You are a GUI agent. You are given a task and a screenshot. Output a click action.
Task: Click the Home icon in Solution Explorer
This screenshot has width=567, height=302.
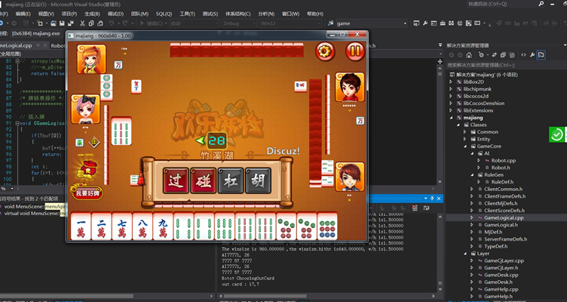click(x=469, y=55)
